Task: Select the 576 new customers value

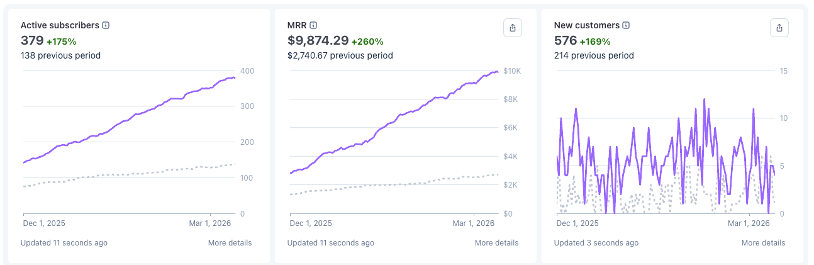Action: (x=566, y=41)
